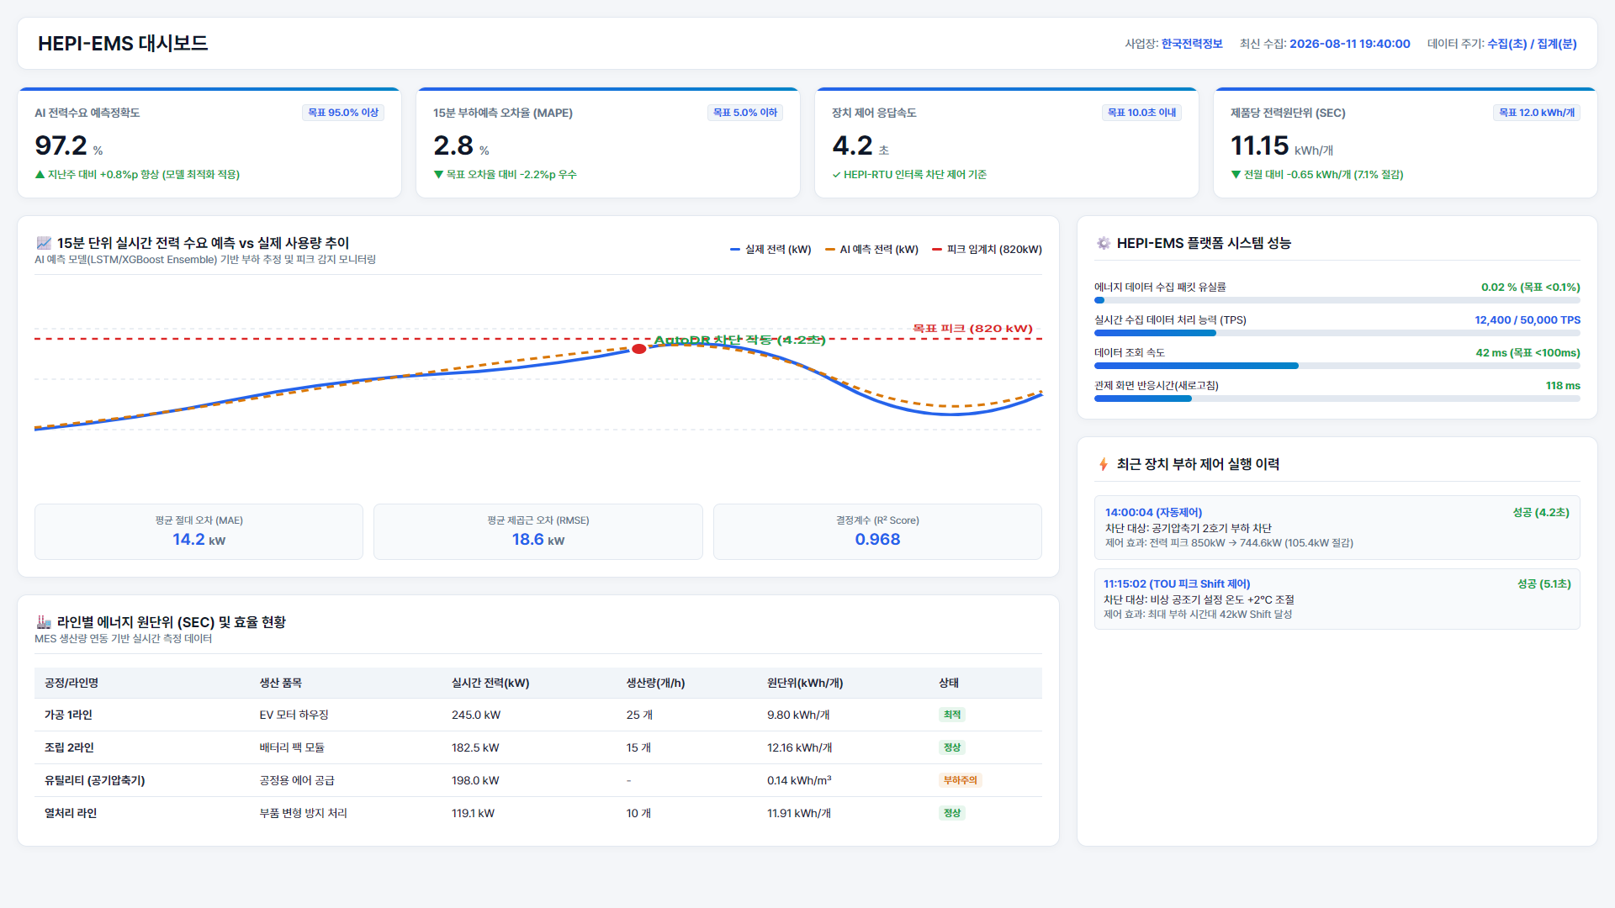Image resolution: width=1615 pixels, height=908 pixels.
Task: Click the 목표 95.0% 이상 badge
Action: point(343,113)
